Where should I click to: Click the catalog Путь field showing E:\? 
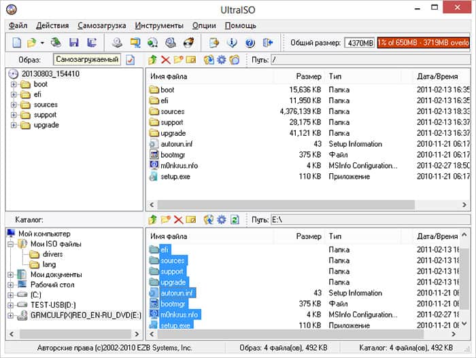click(x=371, y=219)
